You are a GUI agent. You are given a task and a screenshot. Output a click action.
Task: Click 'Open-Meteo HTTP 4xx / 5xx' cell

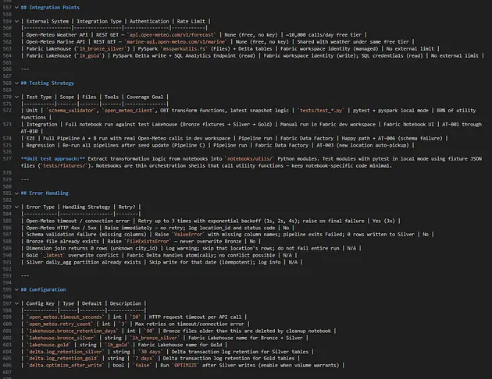pos(61,228)
